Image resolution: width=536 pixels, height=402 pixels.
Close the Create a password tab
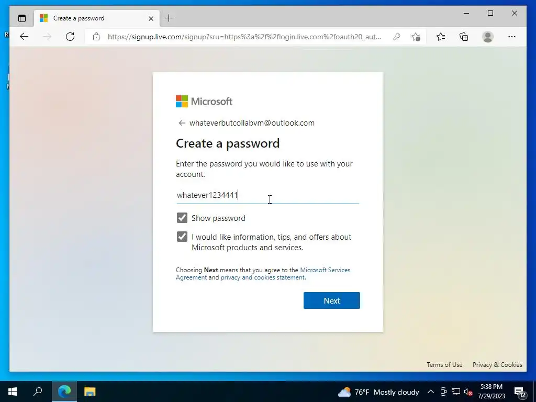pyautogui.click(x=151, y=18)
